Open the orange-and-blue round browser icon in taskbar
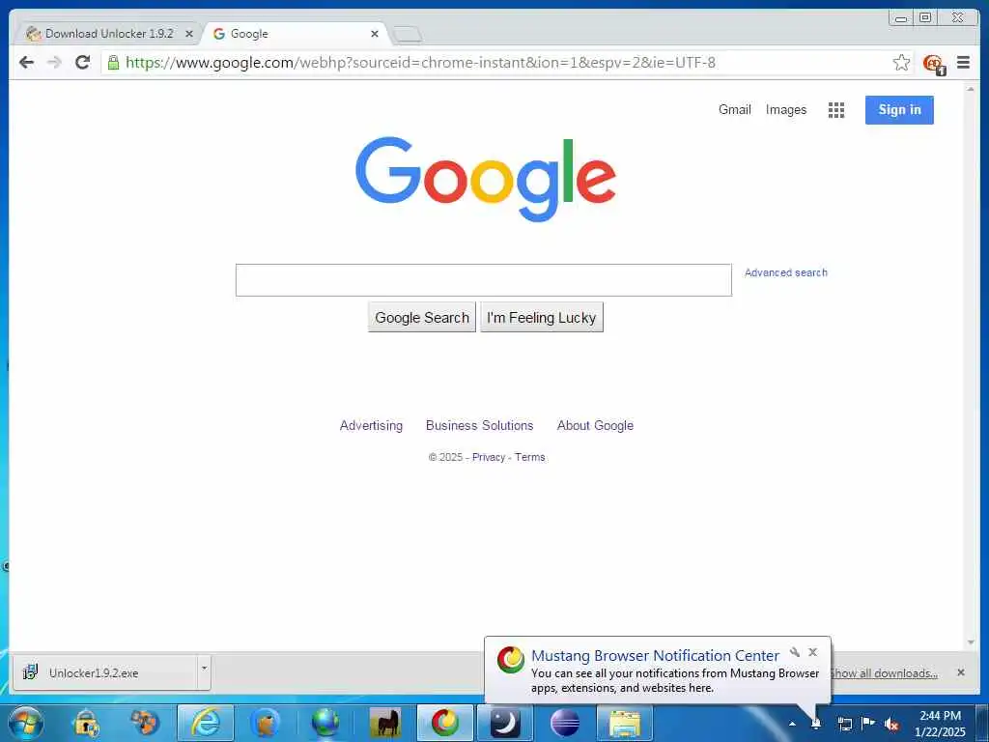989x742 pixels. (x=265, y=723)
